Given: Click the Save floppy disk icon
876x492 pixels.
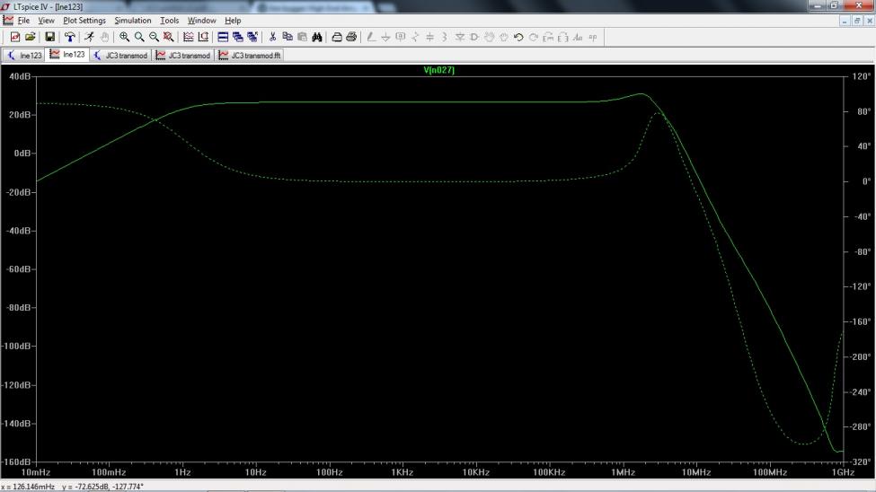Looking at the screenshot, I should pos(49,37).
